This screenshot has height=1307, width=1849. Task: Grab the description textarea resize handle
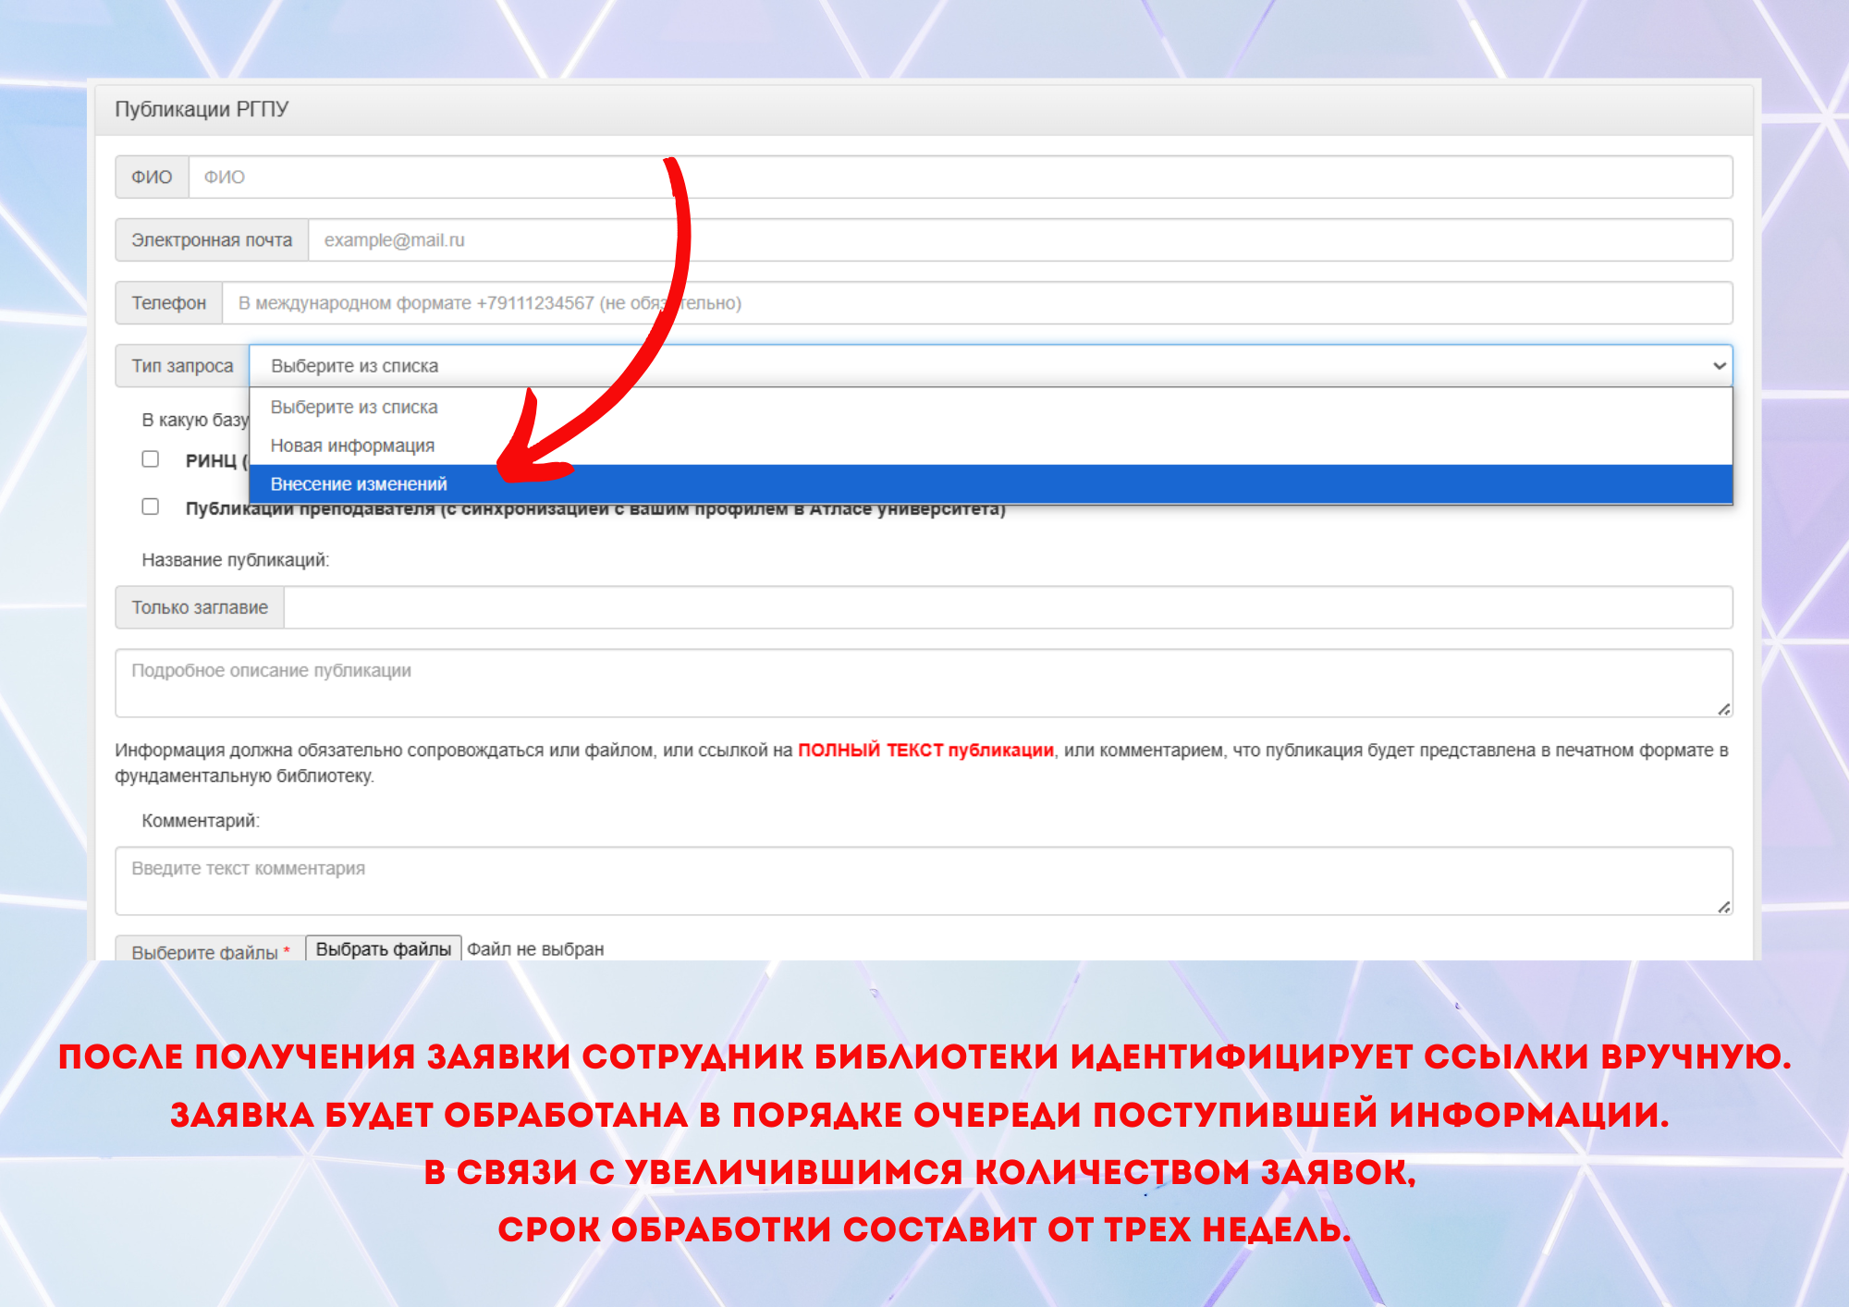pos(1723,709)
